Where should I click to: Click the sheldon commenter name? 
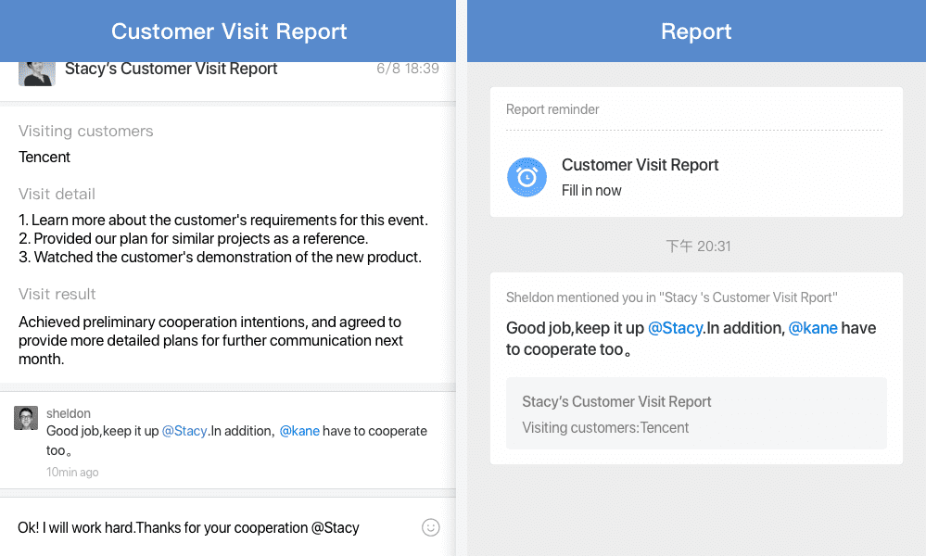click(x=69, y=413)
